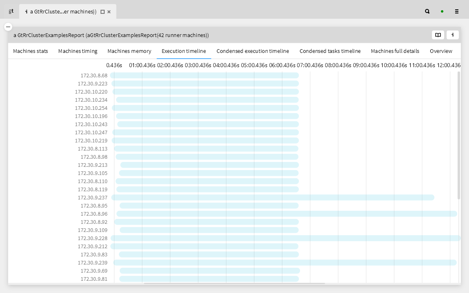
Task: Click the inspect info button in the header
Action: [x=453, y=35]
